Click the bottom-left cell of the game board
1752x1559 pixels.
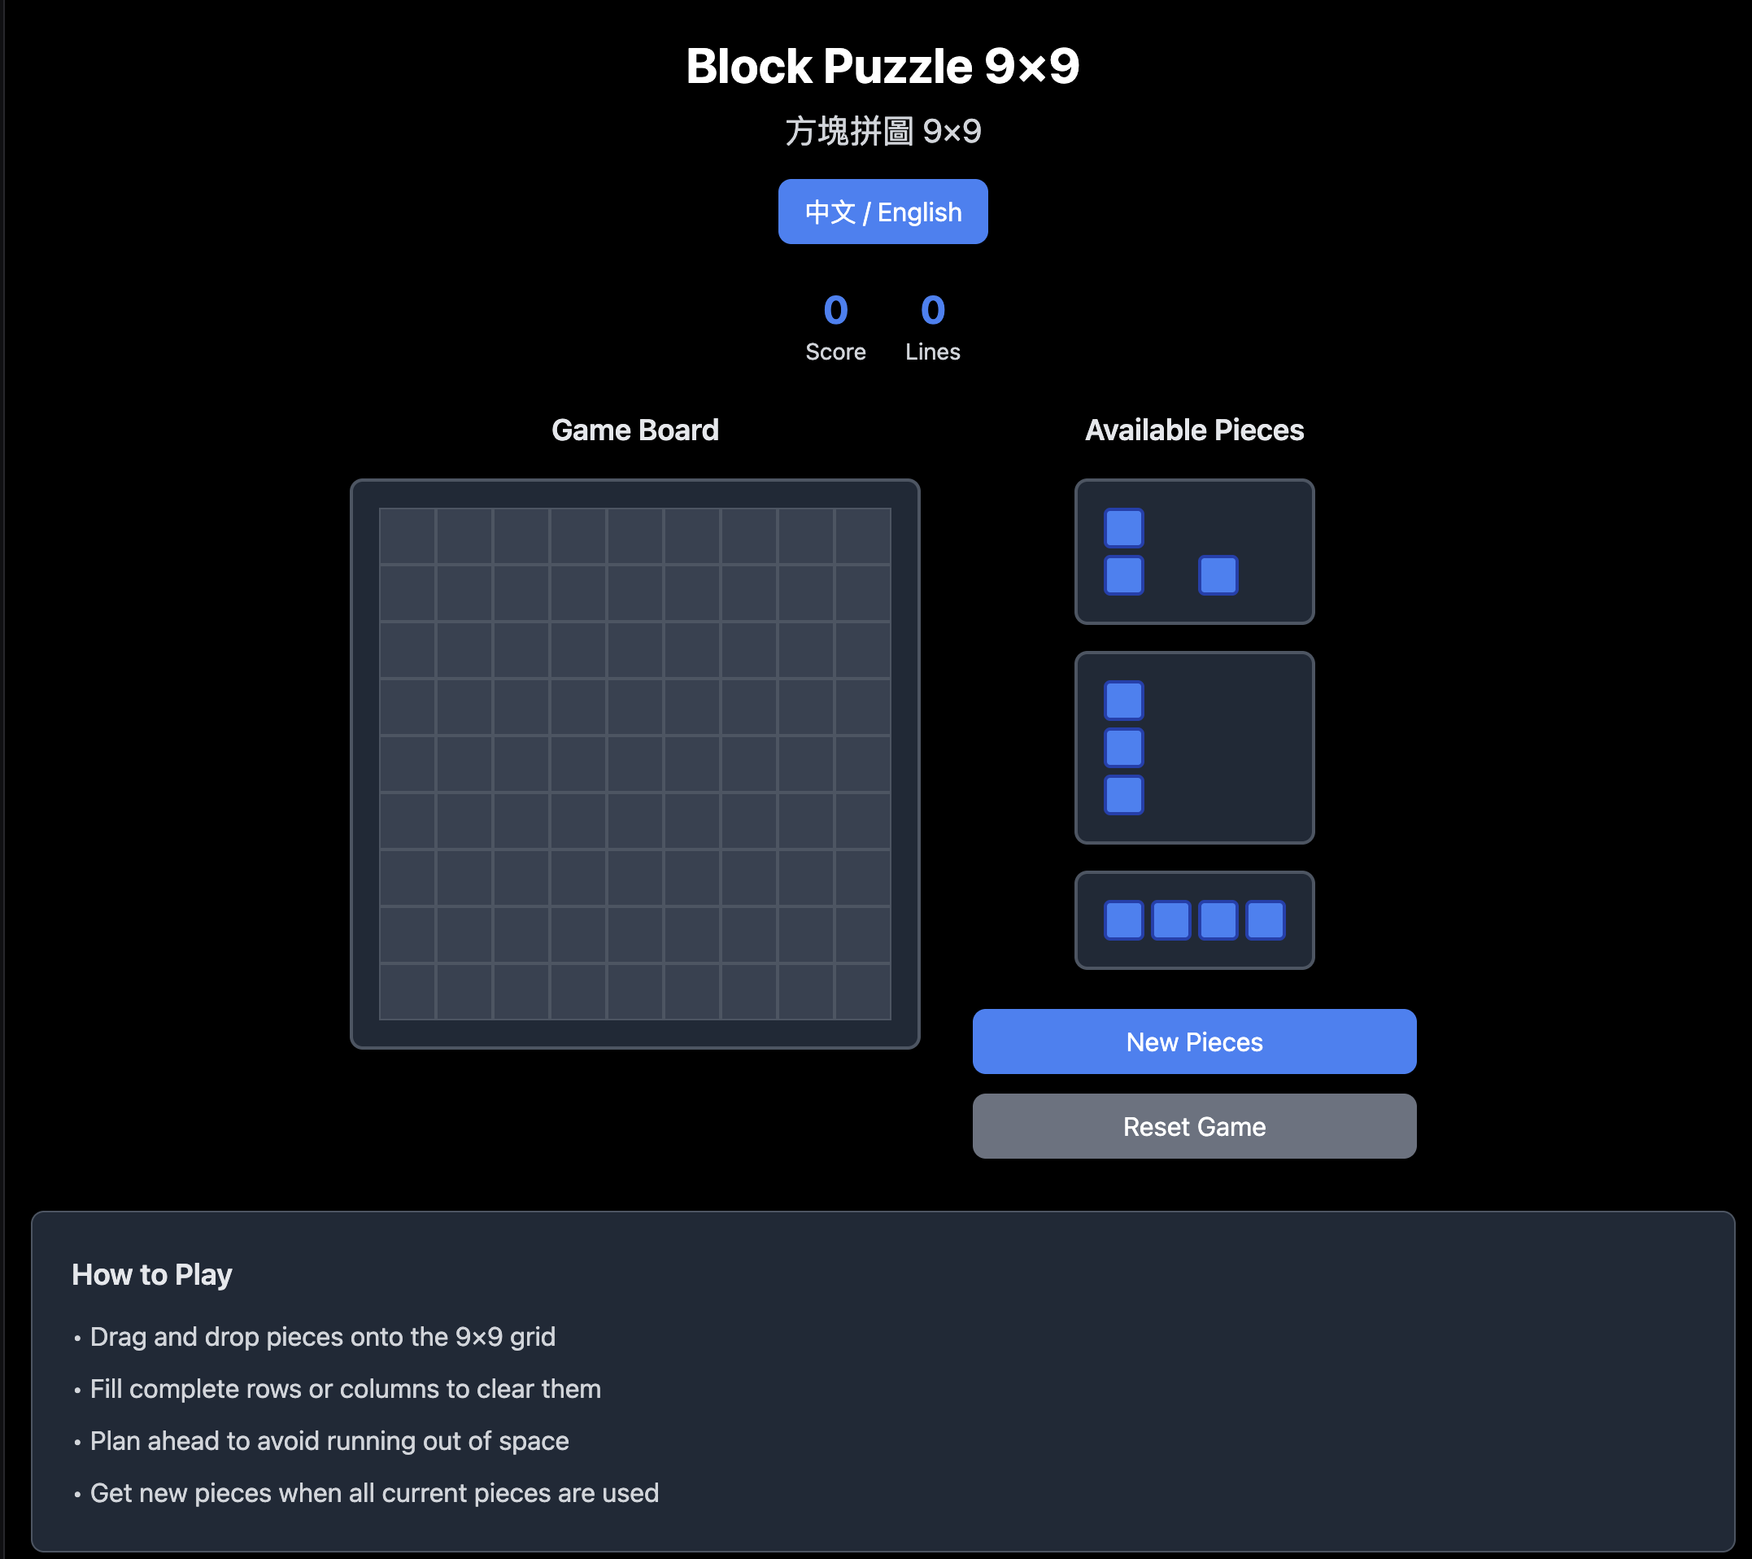(407, 992)
